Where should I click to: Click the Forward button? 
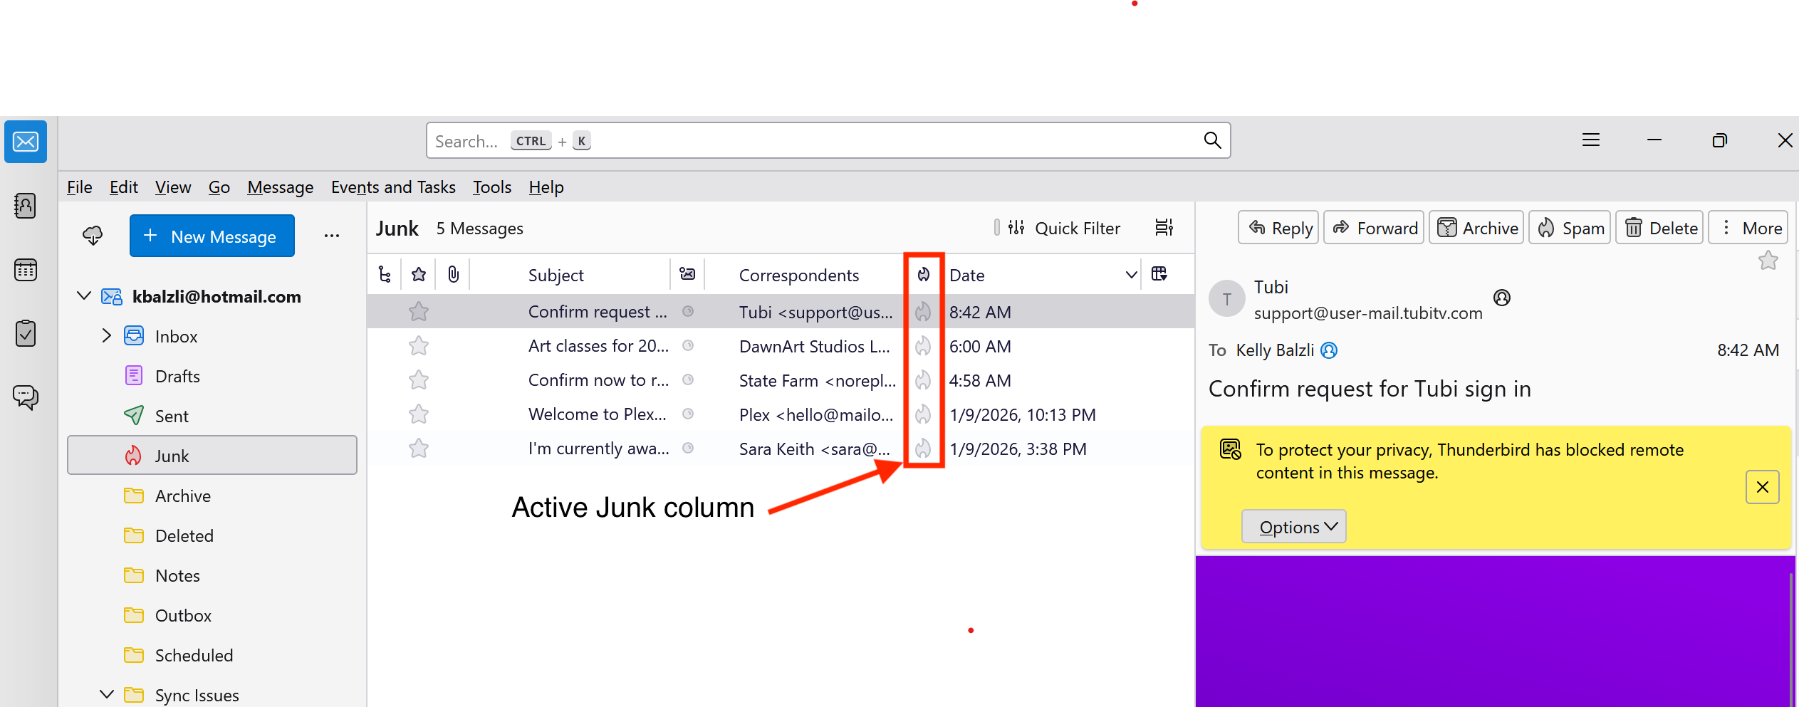[1374, 228]
